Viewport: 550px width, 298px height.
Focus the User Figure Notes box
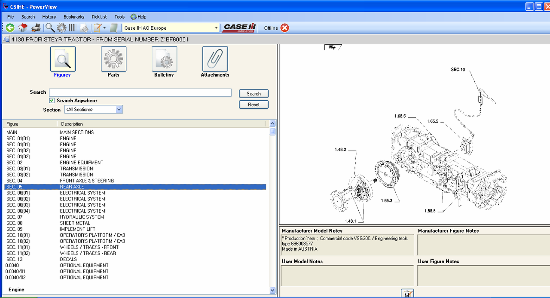click(x=483, y=276)
